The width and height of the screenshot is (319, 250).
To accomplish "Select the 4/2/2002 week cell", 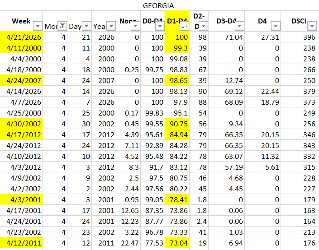I will 21,189.
